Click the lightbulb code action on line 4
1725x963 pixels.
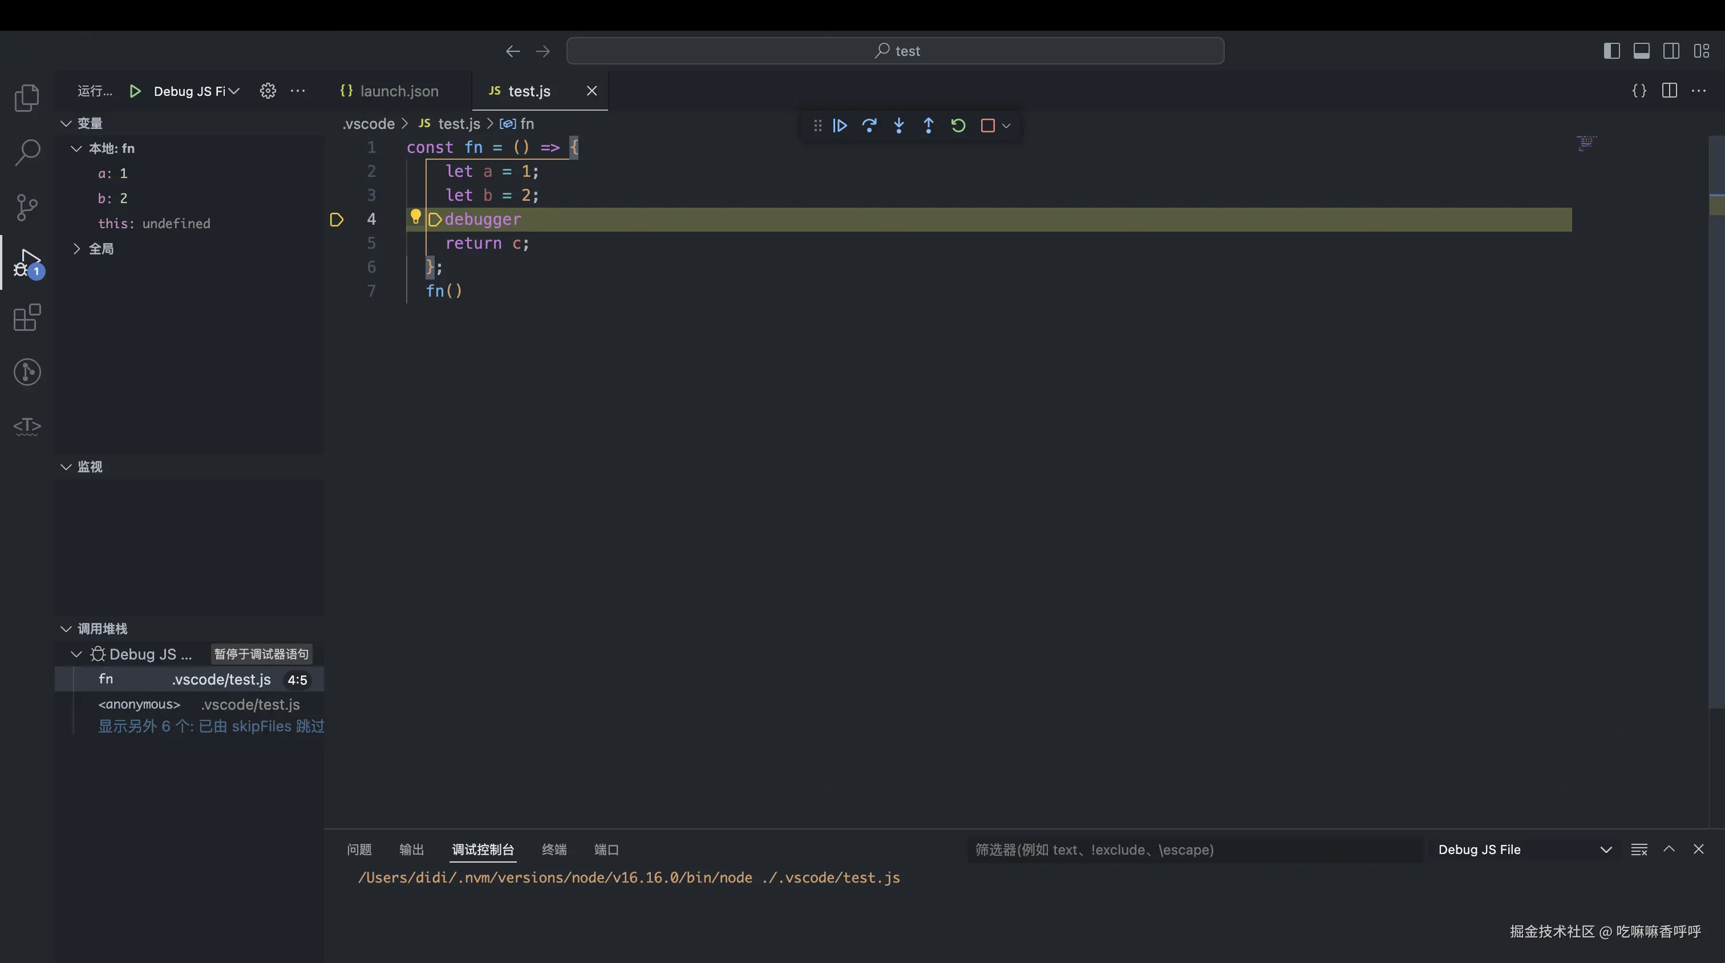415,216
